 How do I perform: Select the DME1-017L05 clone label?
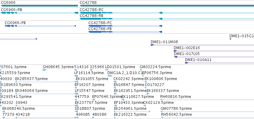tap(187, 54)
